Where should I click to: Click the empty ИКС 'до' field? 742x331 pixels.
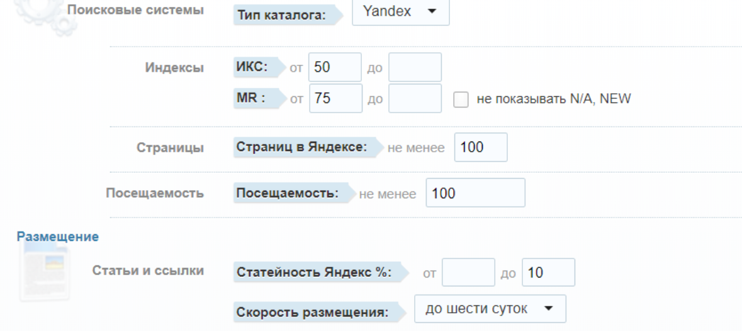pyautogui.click(x=415, y=68)
